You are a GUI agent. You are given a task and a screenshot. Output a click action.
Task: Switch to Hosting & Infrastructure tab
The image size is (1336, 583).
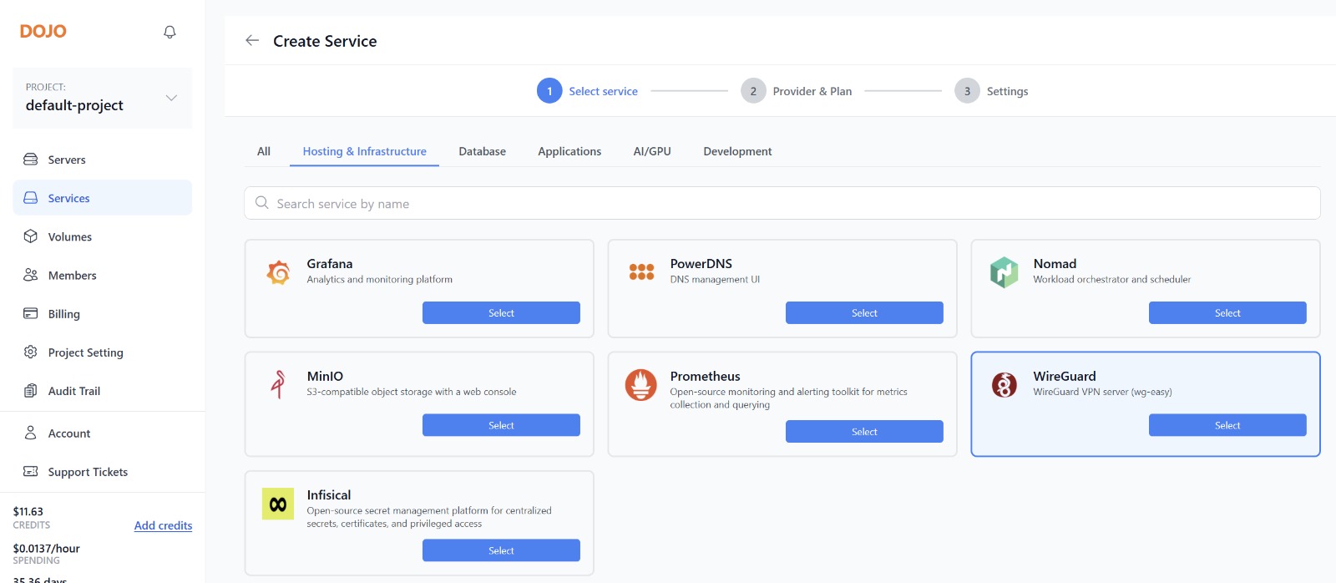[364, 151]
